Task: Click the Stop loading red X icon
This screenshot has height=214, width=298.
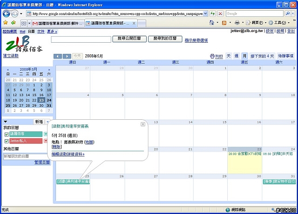Action: [x=220, y=13]
